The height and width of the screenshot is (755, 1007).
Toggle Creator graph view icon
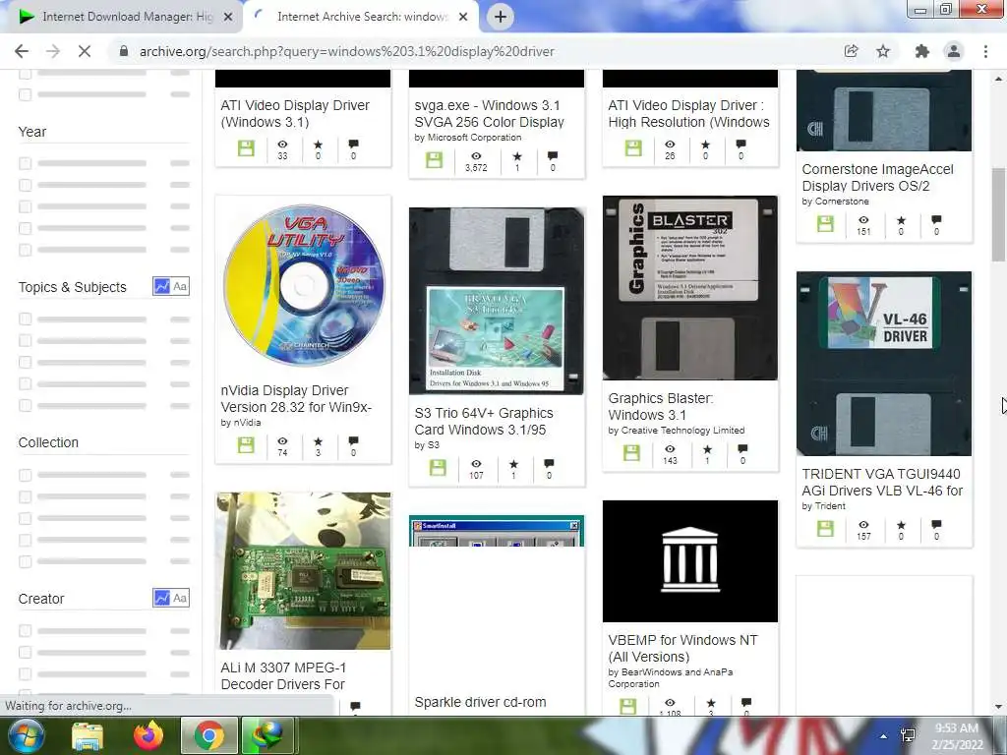point(161,598)
